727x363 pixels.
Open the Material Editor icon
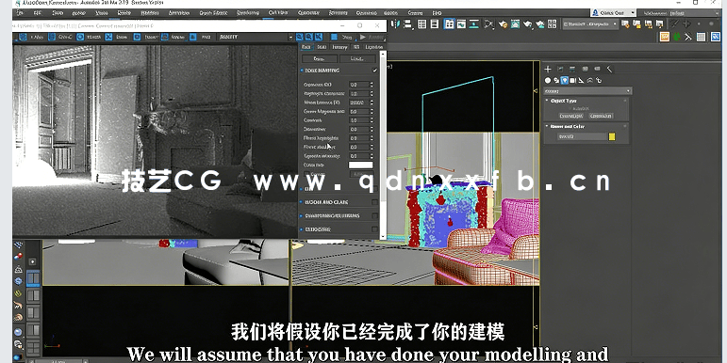click(x=488, y=24)
